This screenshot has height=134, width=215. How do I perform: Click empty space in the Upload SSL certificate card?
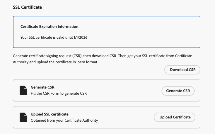click(126, 117)
